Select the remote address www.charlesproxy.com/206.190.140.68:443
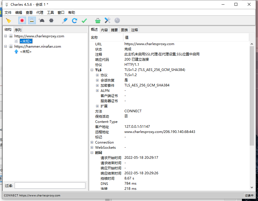This screenshot has height=201, width=258. [160, 132]
